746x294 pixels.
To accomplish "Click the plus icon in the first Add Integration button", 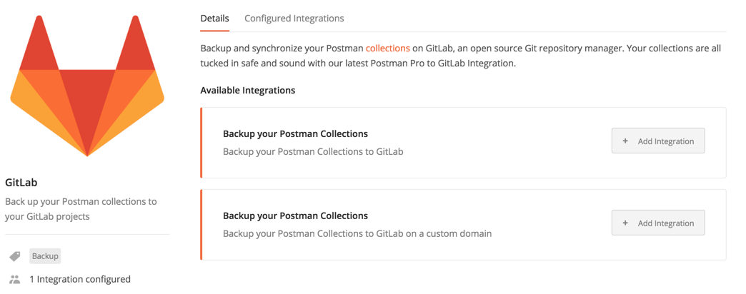I will pyautogui.click(x=625, y=141).
